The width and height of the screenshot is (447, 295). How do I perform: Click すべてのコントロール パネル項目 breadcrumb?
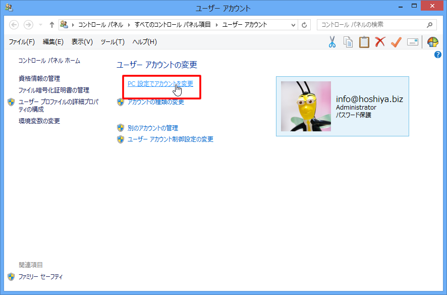[x=173, y=25]
